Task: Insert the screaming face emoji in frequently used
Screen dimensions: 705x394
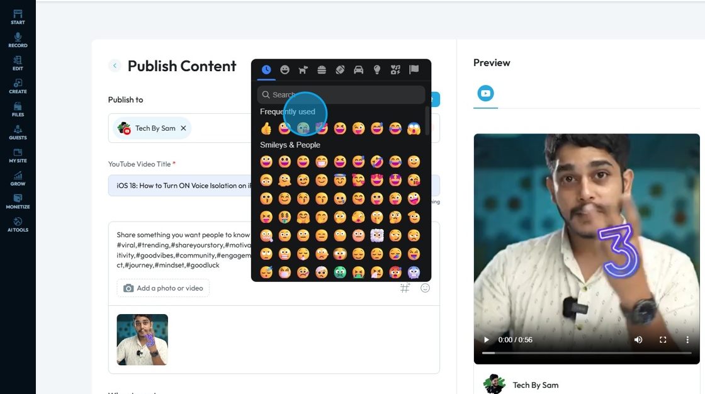Action: click(x=414, y=128)
